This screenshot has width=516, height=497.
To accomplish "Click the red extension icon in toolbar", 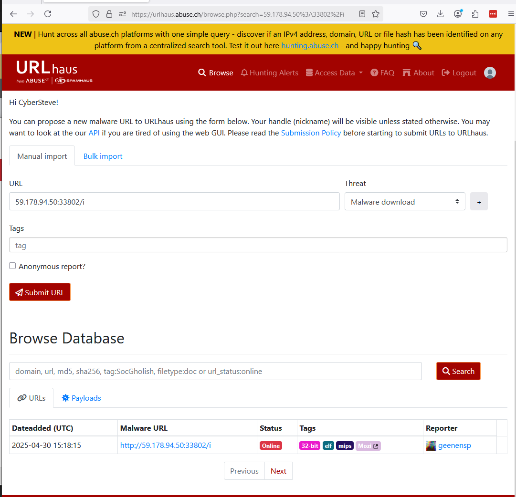I will point(493,14).
